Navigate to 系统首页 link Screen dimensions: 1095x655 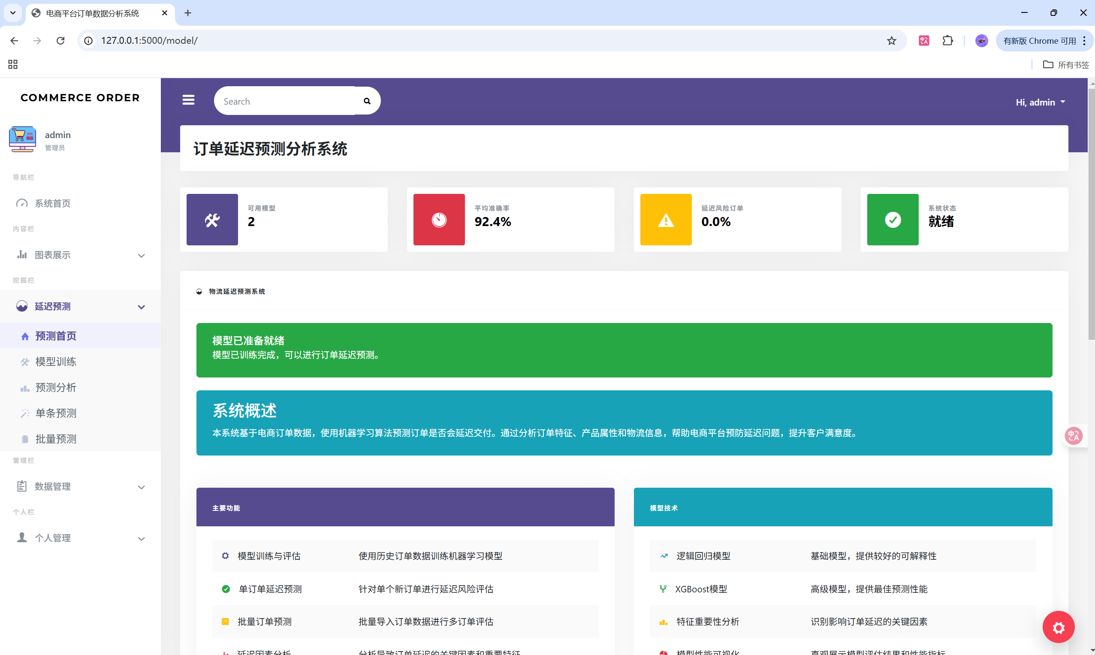pos(52,203)
